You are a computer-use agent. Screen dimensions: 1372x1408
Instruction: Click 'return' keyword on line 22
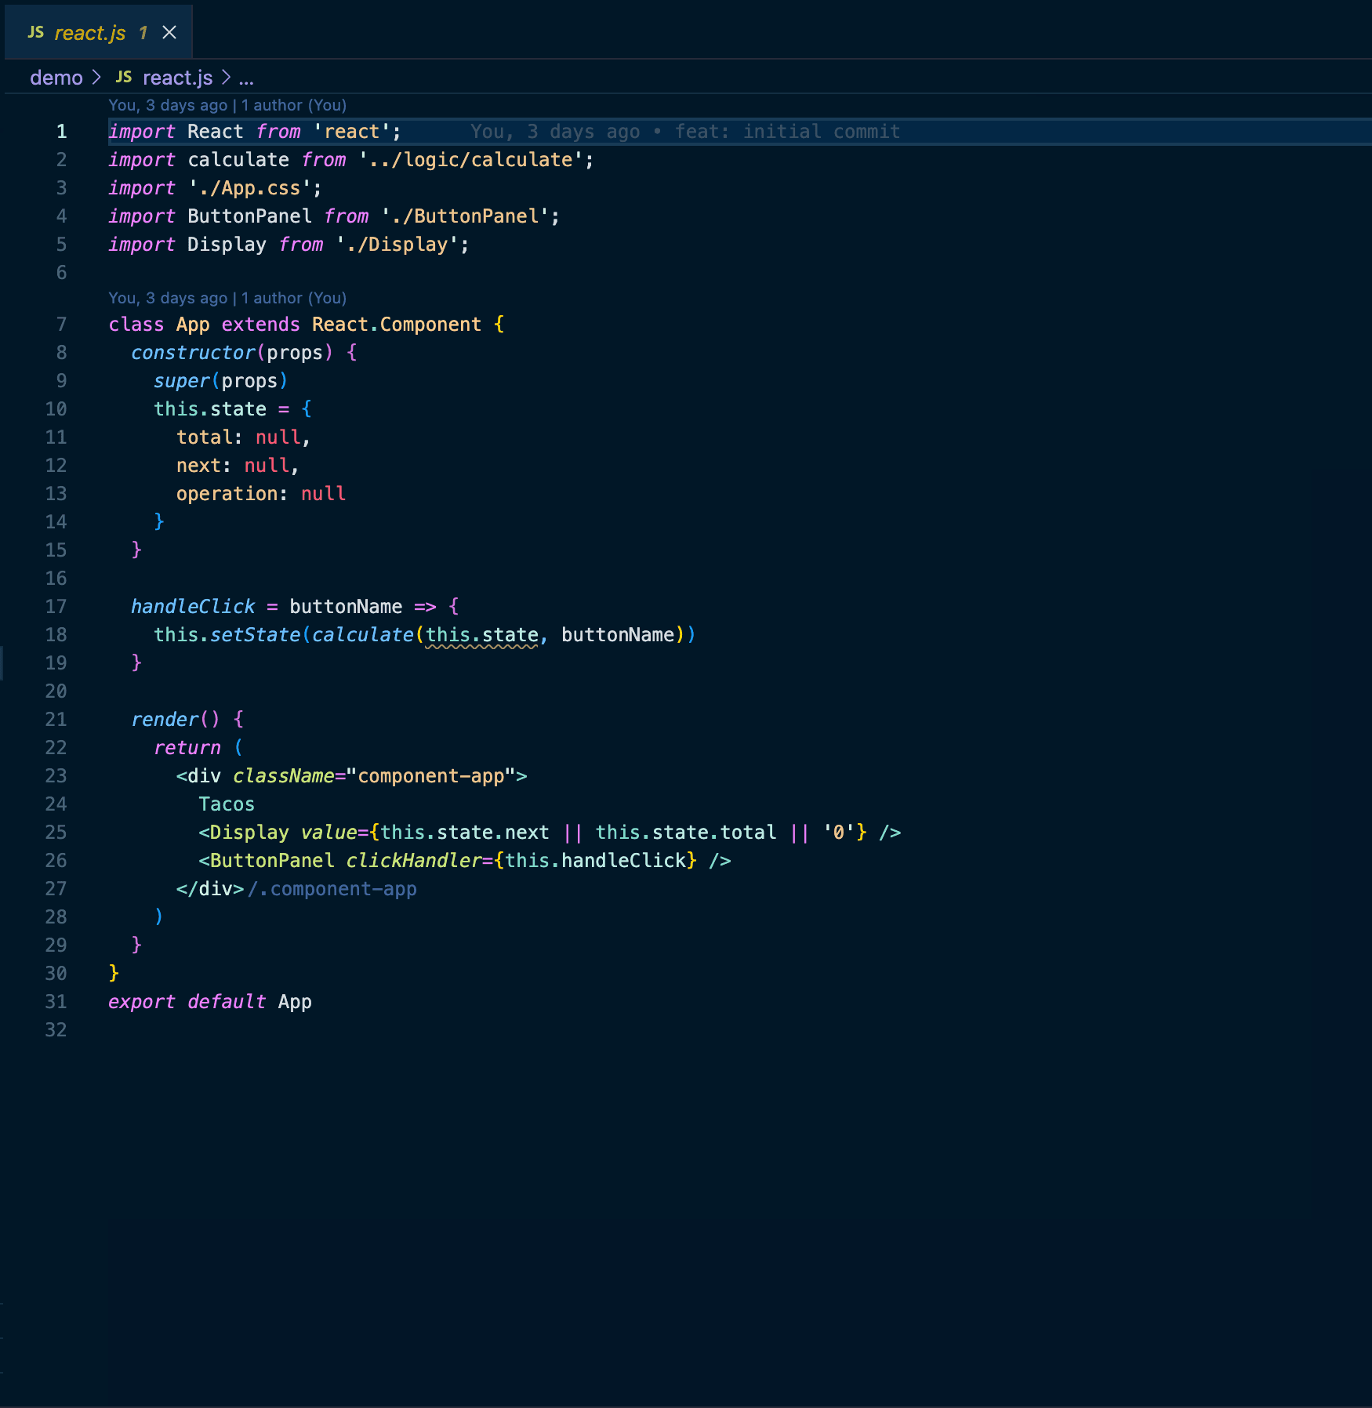(x=187, y=748)
